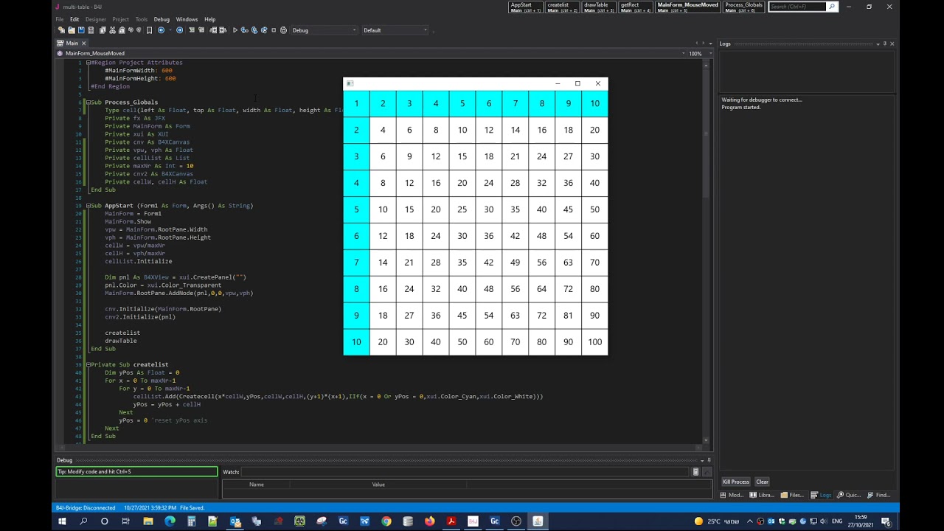Jump to the drawTable sub button
Image resolution: width=944 pixels, height=531 pixels.
(x=599, y=7)
